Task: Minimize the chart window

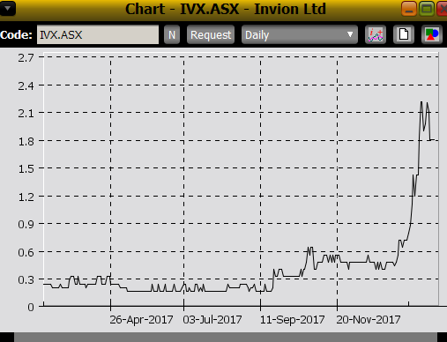Action: tap(409, 9)
